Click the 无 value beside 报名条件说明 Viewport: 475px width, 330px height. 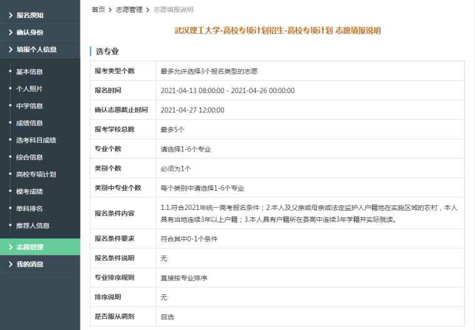[x=164, y=258]
